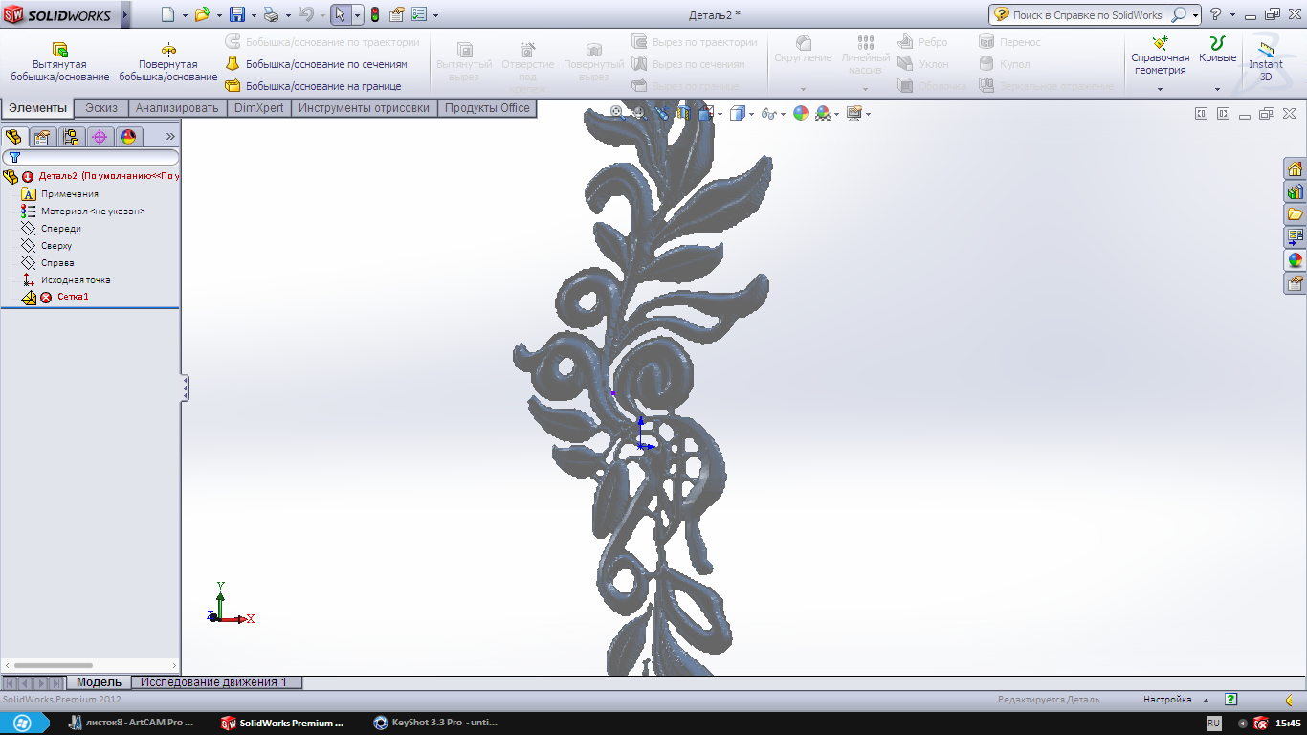This screenshot has height=735, width=1307.
Task: Click Zoom to Fit in view toolbar
Action: [x=617, y=113]
